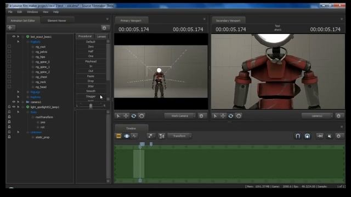The width and height of the screenshot is (351, 197).
Task: Apply the Zero procedural preset
Action: [90, 47]
